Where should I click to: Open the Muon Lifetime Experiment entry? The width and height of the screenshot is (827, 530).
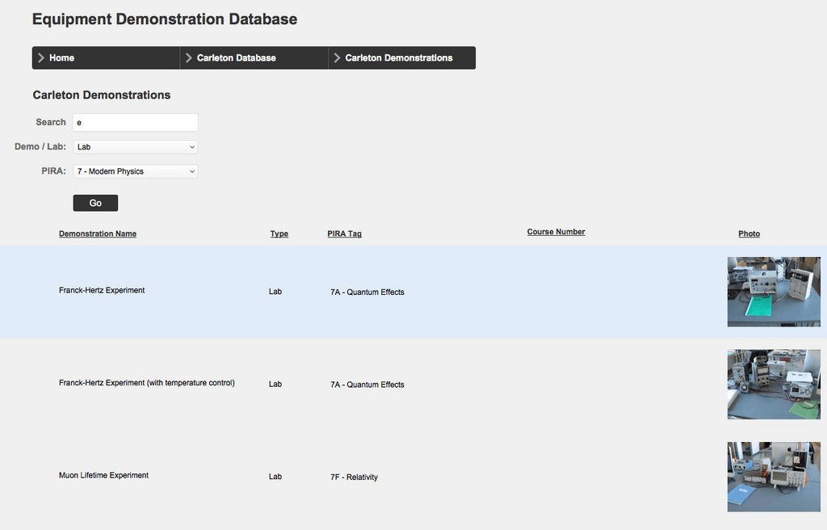point(102,475)
